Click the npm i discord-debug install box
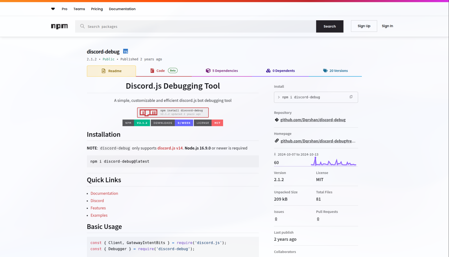This screenshot has width=449, height=257. tap(316, 97)
